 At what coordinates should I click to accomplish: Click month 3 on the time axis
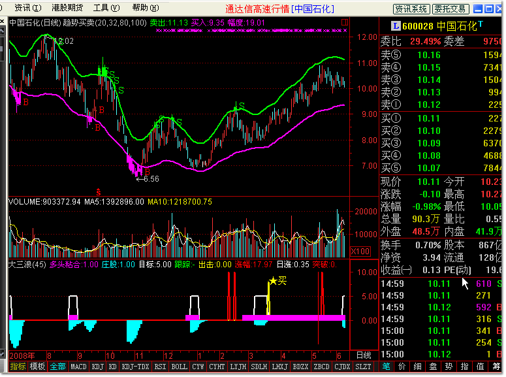click(251, 355)
